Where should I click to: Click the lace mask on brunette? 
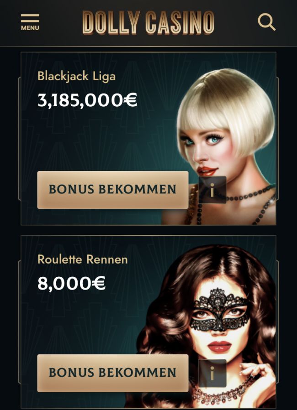pos(219,310)
